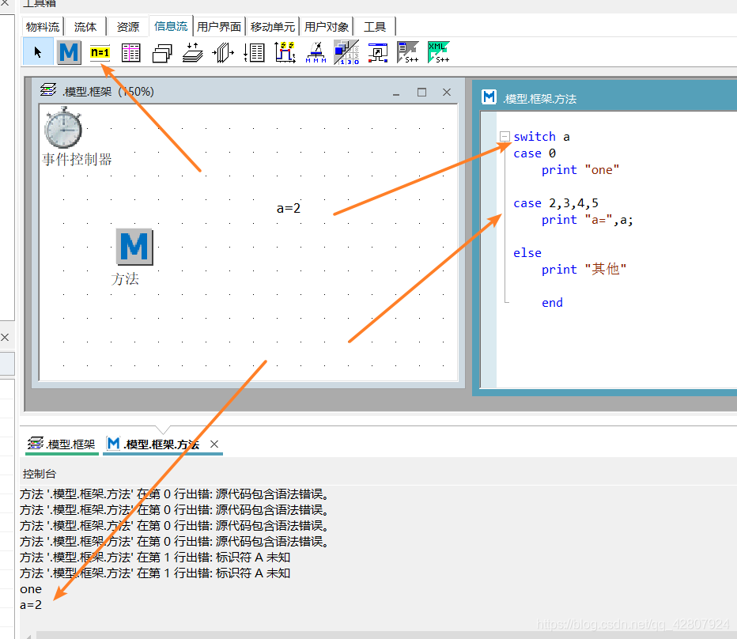Select the 模型.框架 tab at bottom
The image size is (737, 639).
pos(61,444)
